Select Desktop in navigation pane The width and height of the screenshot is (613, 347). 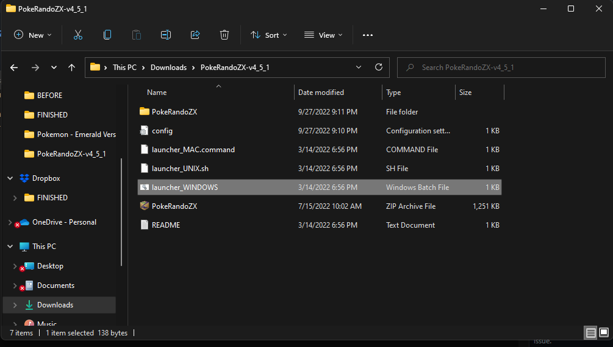point(50,266)
